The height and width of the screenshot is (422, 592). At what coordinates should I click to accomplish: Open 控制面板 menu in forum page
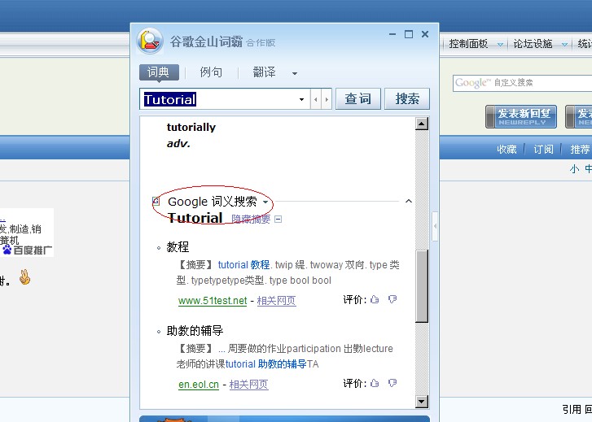click(468, 44)
